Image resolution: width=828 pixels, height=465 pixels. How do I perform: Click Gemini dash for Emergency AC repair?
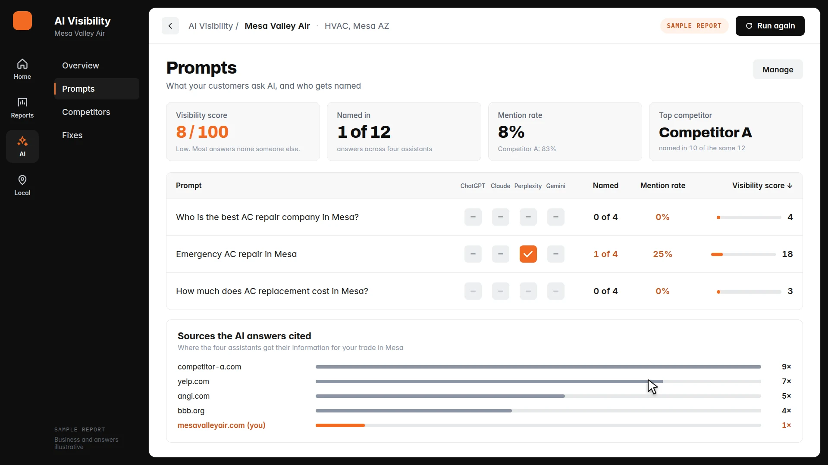pos(556,254)
